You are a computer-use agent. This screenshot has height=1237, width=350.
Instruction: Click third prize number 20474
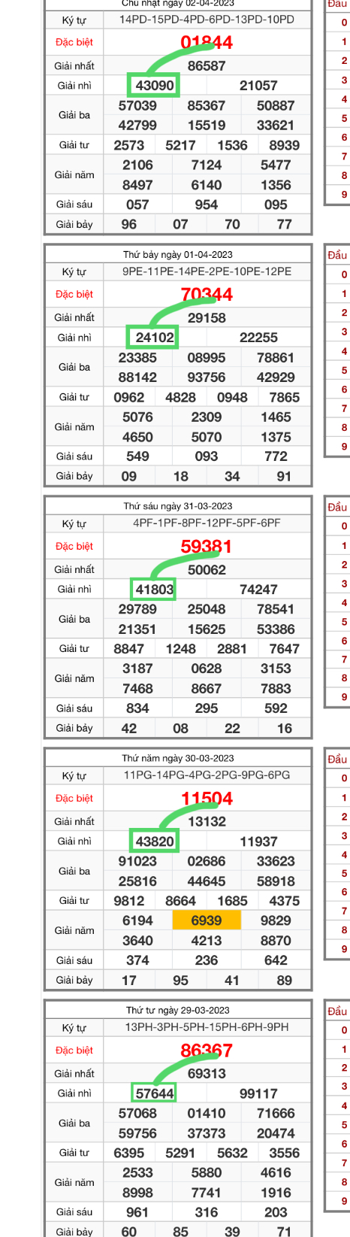coord(276,1133)
